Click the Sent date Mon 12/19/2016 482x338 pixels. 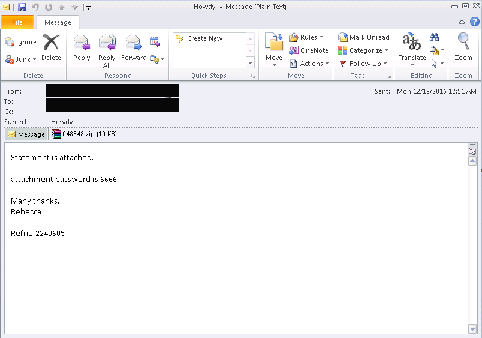[x=436, y=91]
